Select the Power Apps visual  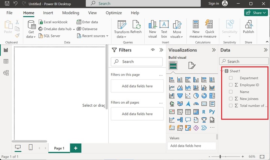196,128
